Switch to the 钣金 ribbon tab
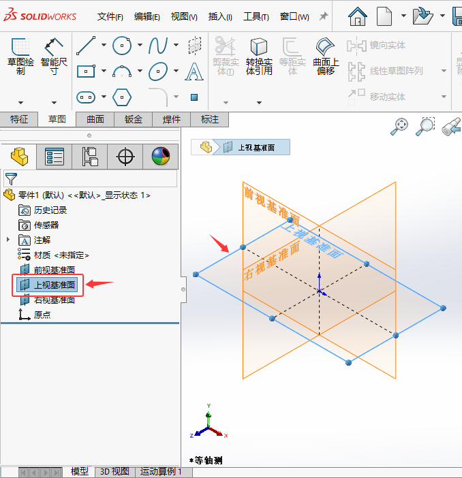The image size is (462, 478). point(134,119)
